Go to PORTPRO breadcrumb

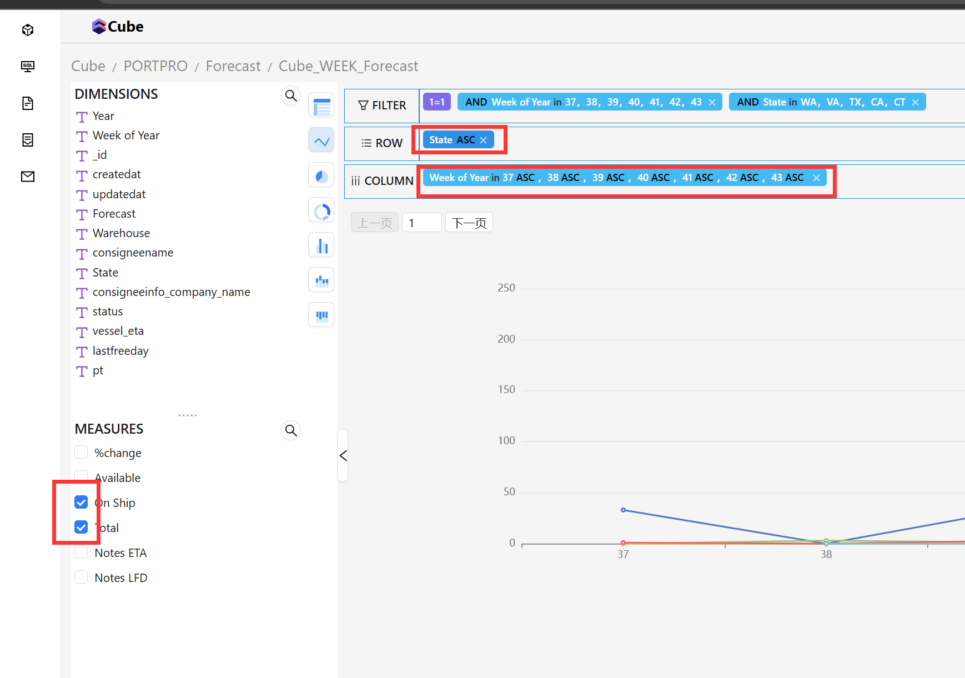pyautogui.click(x=155, y=66)
